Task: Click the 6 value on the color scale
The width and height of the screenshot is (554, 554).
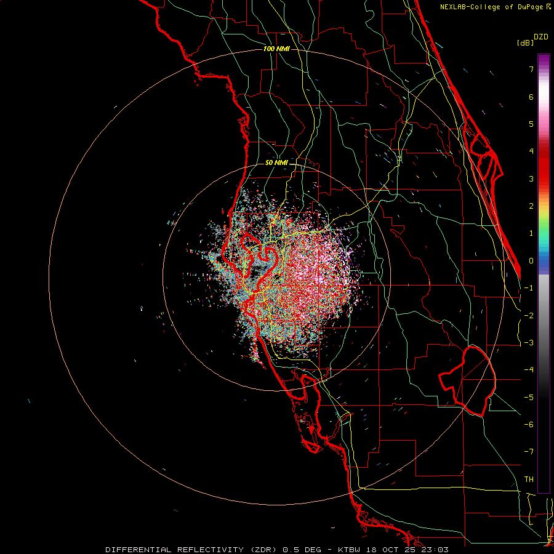Action: pos(531,97)
